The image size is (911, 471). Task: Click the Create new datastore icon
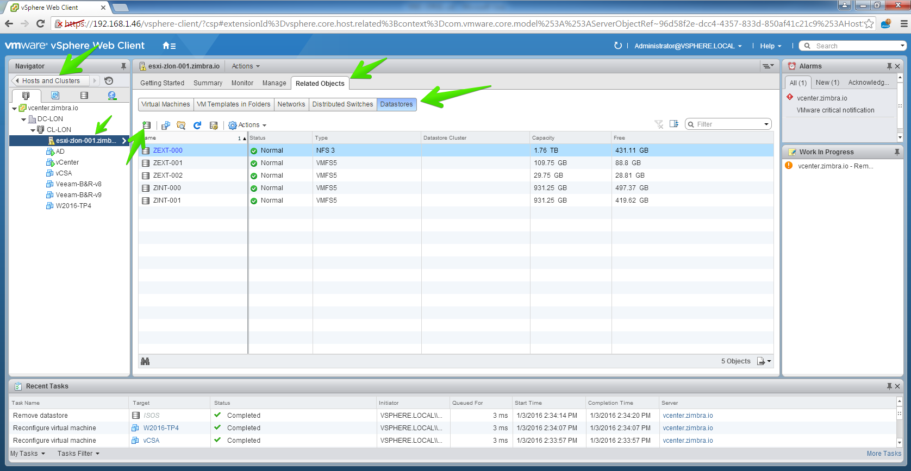click(146, 125)
